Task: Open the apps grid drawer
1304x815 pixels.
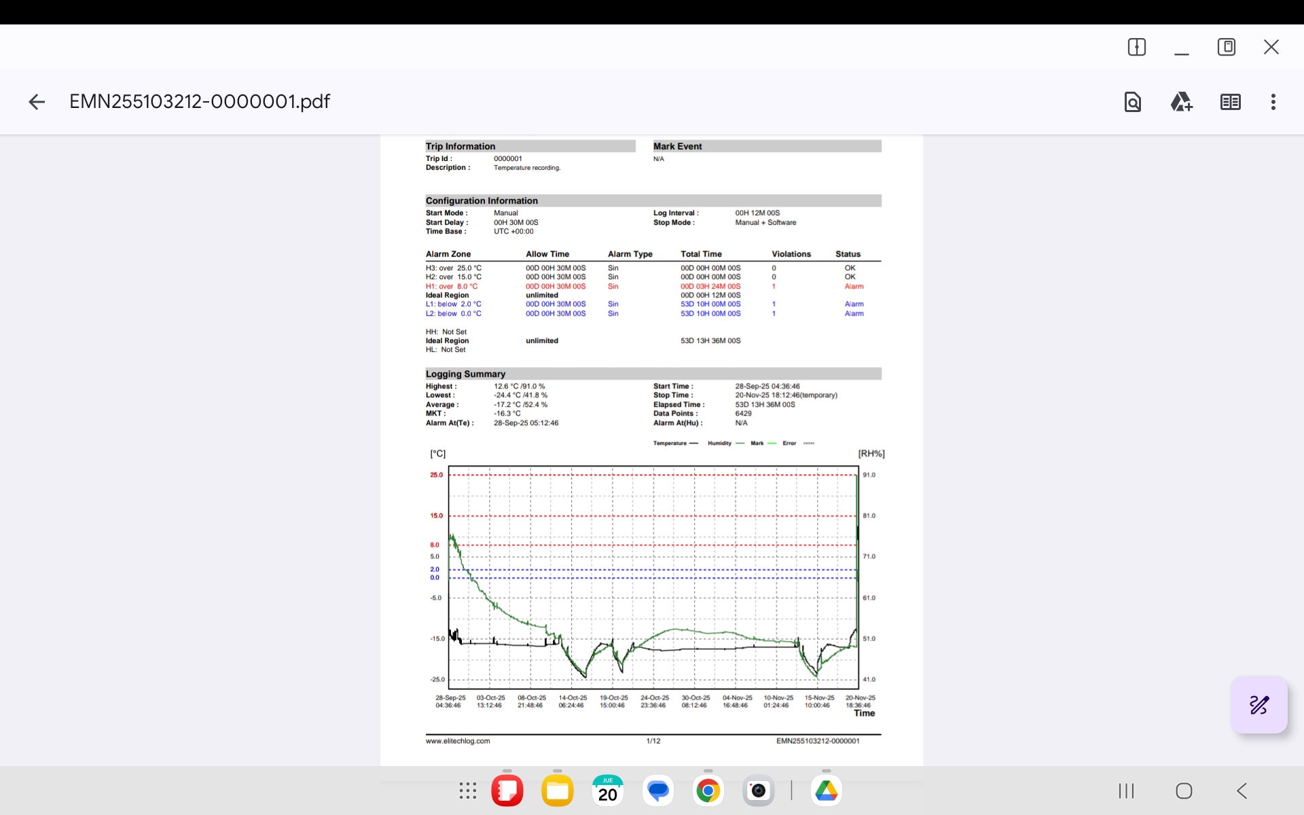Action: pyautogui.click(x=467, y=791)
